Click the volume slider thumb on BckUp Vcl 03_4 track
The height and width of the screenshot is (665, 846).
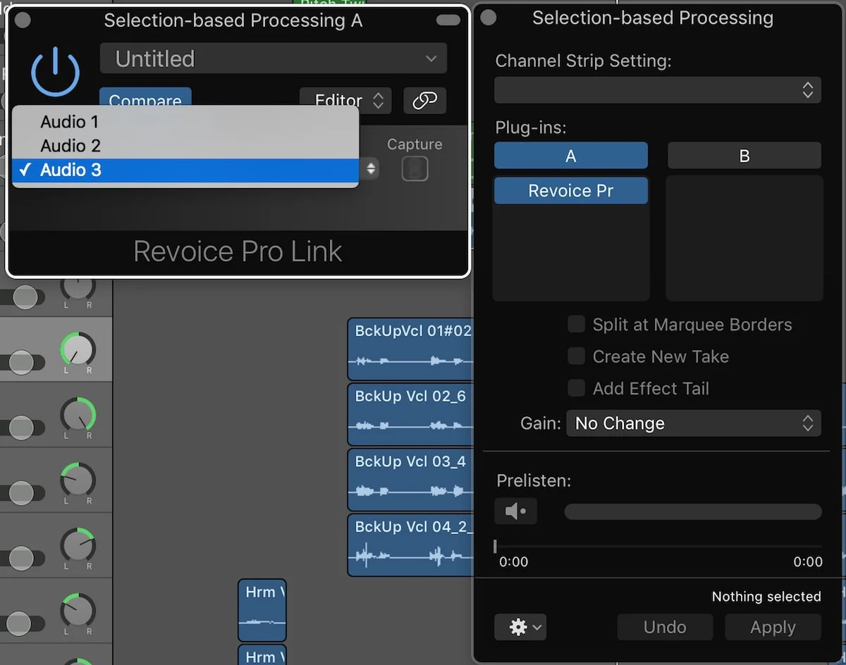tap(22, 493)
